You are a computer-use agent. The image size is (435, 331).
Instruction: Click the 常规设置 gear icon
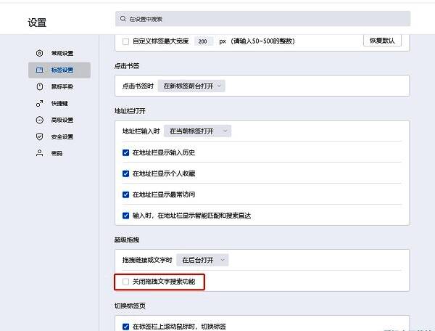[x=40, y=53]
